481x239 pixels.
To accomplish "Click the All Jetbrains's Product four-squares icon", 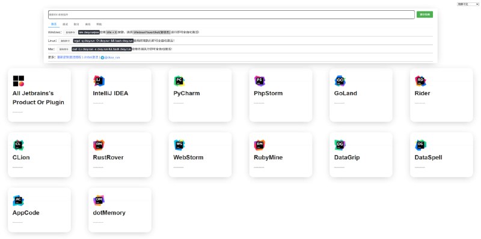I will pos(19,81).
